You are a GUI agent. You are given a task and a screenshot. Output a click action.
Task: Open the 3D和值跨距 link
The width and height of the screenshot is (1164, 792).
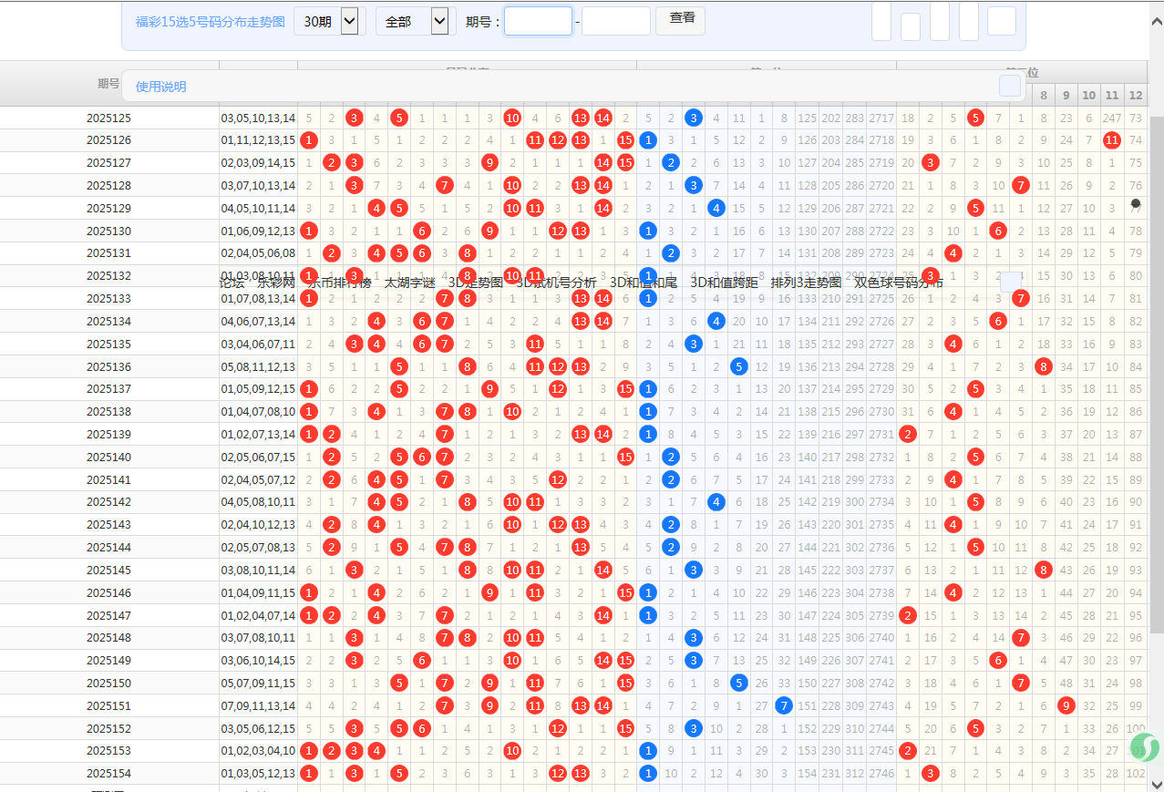click(x=725, y=283)
